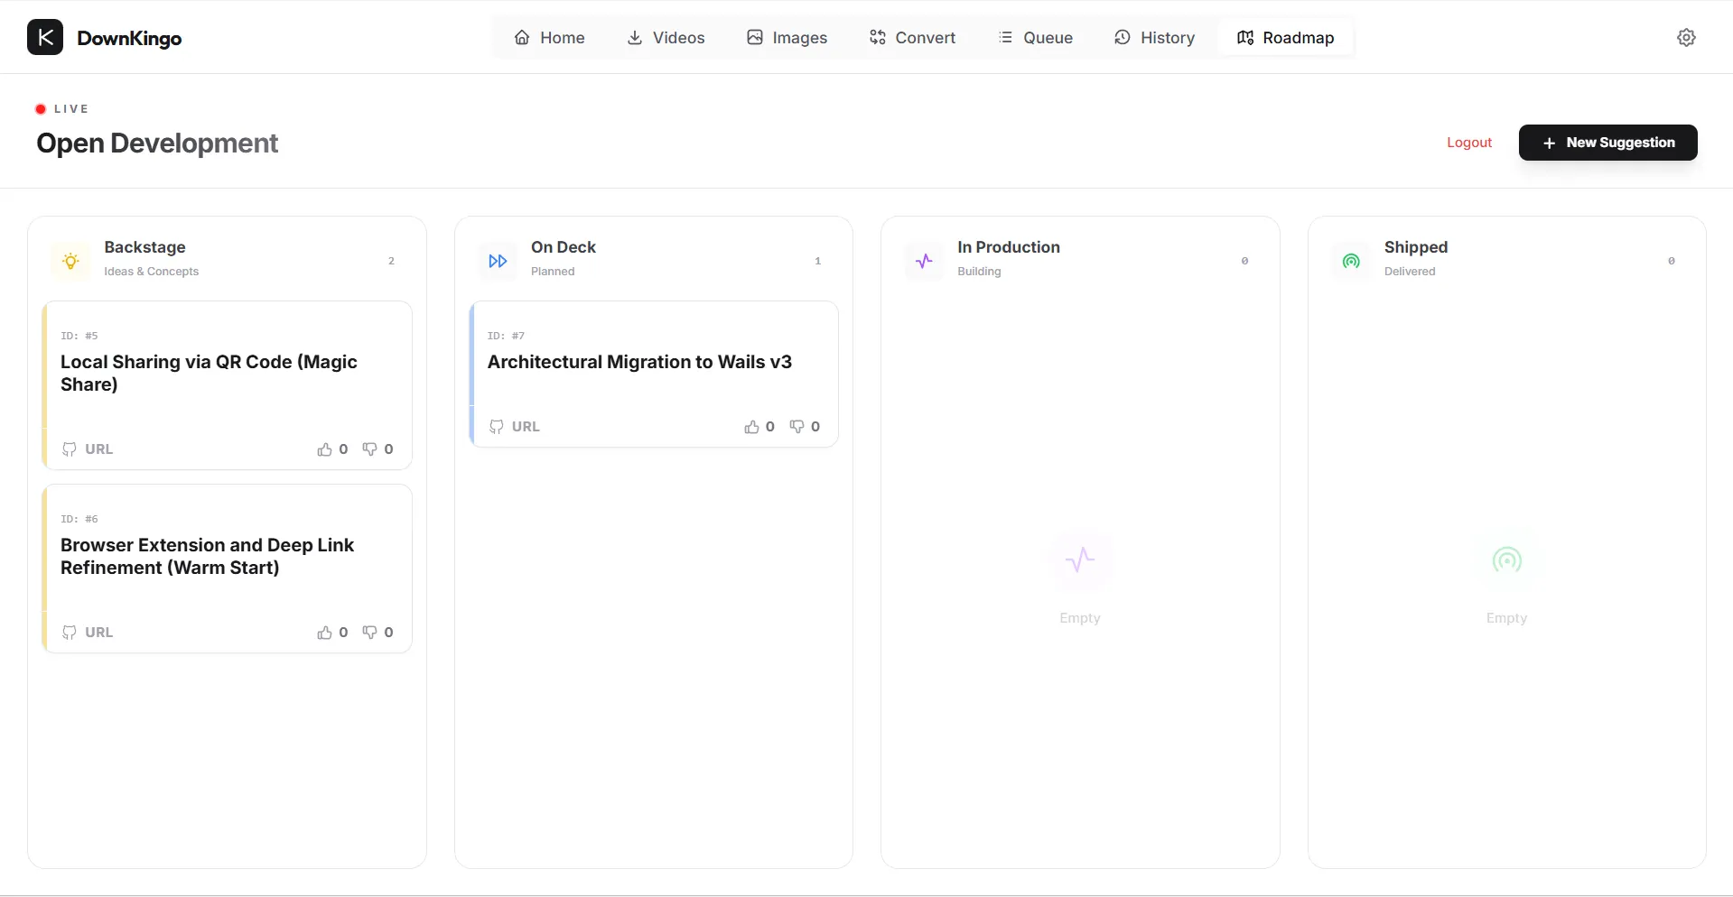1733x897 pixels.
Task: Click the Shipped broadcast icon
Action: (1350, 260)
